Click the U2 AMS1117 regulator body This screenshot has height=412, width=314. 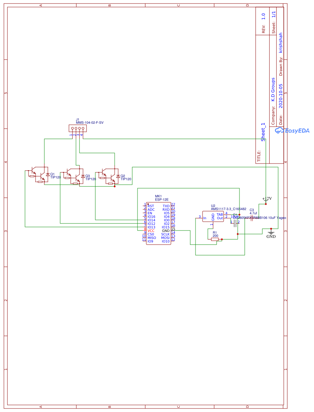click(x=213, y=216)
